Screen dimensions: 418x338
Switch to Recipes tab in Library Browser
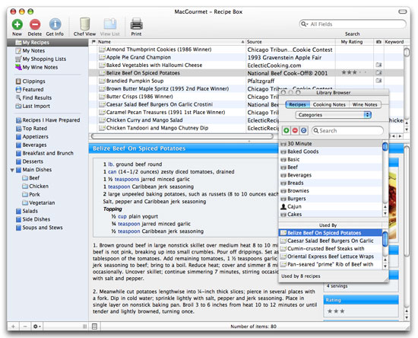[297, 104]
